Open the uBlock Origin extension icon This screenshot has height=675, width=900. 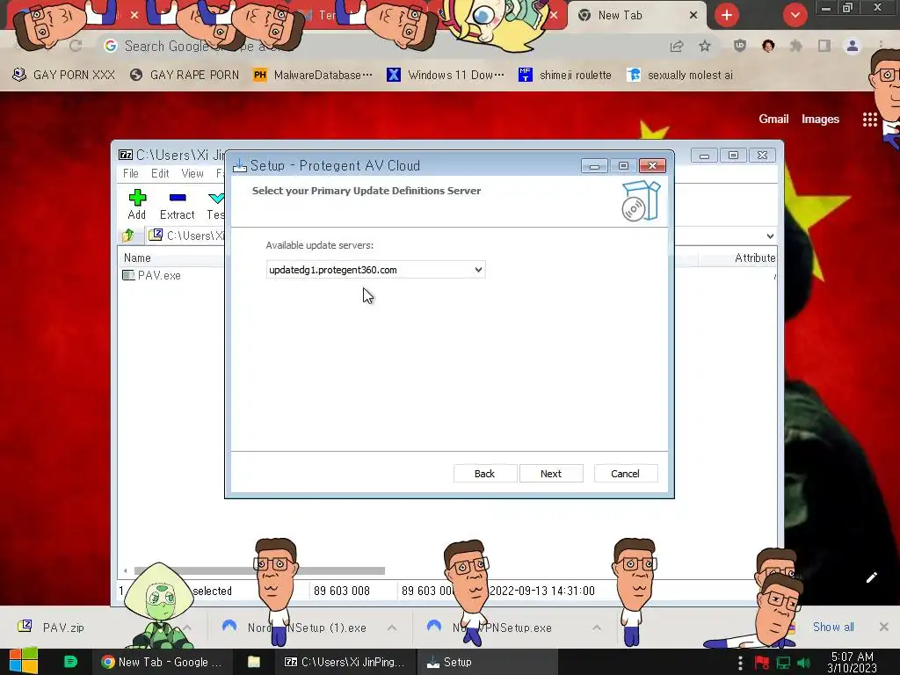(740, 47)
